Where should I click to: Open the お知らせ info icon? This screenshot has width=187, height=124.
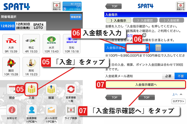click(x=12, y=110)
